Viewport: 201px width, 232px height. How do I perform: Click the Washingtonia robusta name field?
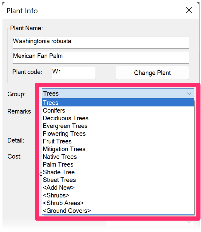pos(100,41)
